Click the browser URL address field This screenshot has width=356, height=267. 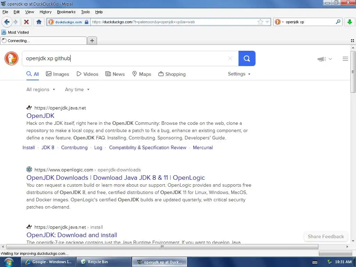pyautogui.click(x=174, y=22)
